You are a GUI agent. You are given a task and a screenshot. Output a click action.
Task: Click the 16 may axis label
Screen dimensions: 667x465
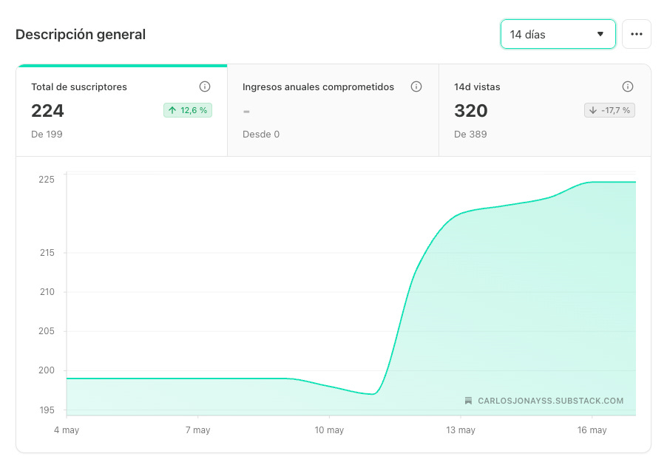point(592,430)
